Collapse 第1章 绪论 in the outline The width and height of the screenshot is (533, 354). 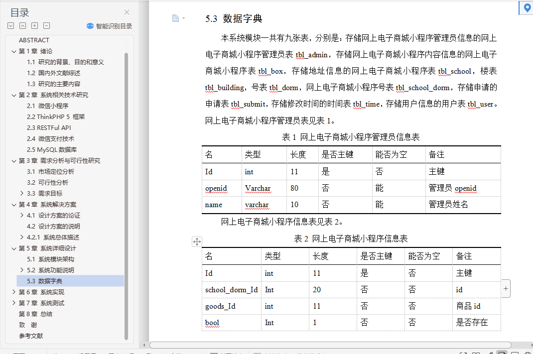[14, 51]
